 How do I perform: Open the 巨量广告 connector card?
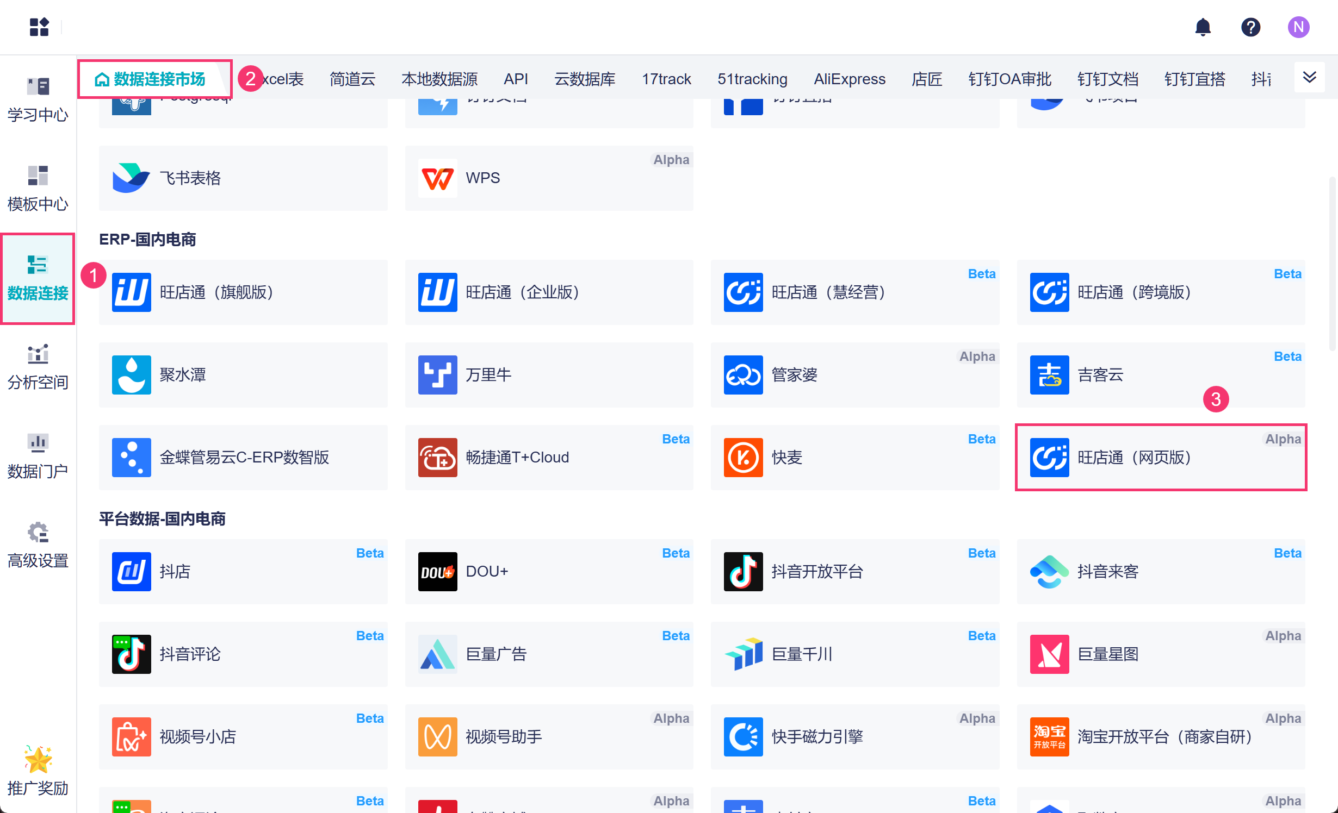click(x=549, y=654)
